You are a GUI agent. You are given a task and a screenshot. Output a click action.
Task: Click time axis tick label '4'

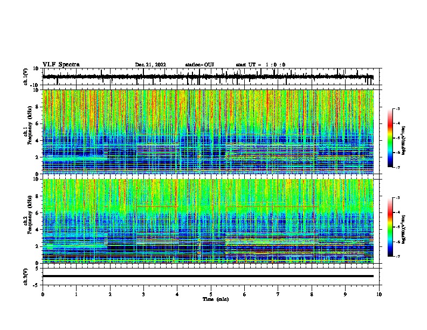click(177, 294)
